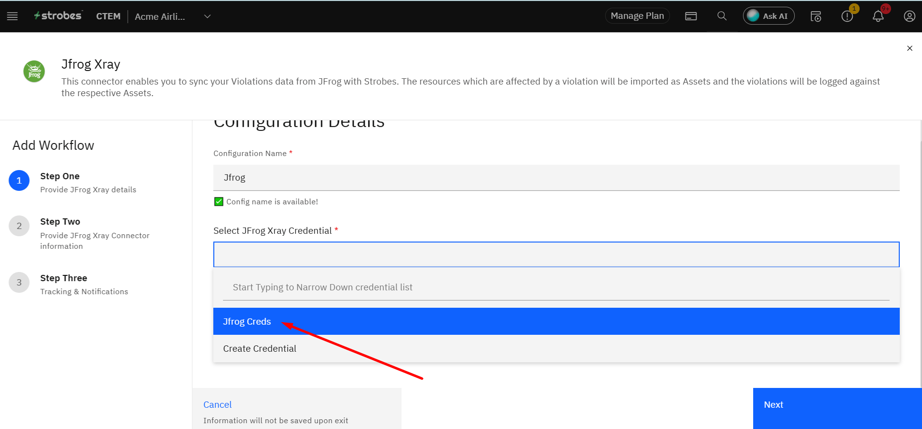This screenshot has width=922, height=429.
Task: Click the Jfrog Xray green logo
Action: (x=34, y=71)
